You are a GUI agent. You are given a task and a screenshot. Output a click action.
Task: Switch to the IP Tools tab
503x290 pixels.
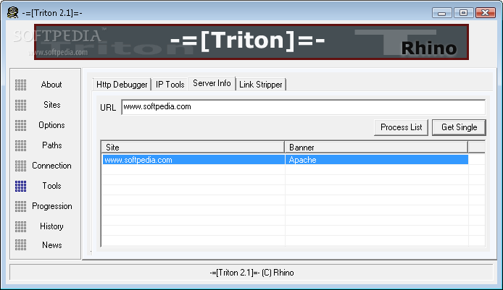pyautogui.click(x=170, y=85)
